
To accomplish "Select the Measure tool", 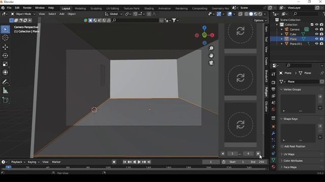I will [x=6, y=90].
